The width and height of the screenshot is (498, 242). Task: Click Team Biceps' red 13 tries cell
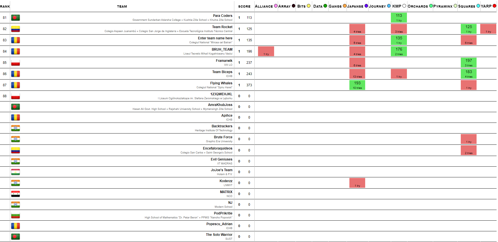click(x=357, y=74)
